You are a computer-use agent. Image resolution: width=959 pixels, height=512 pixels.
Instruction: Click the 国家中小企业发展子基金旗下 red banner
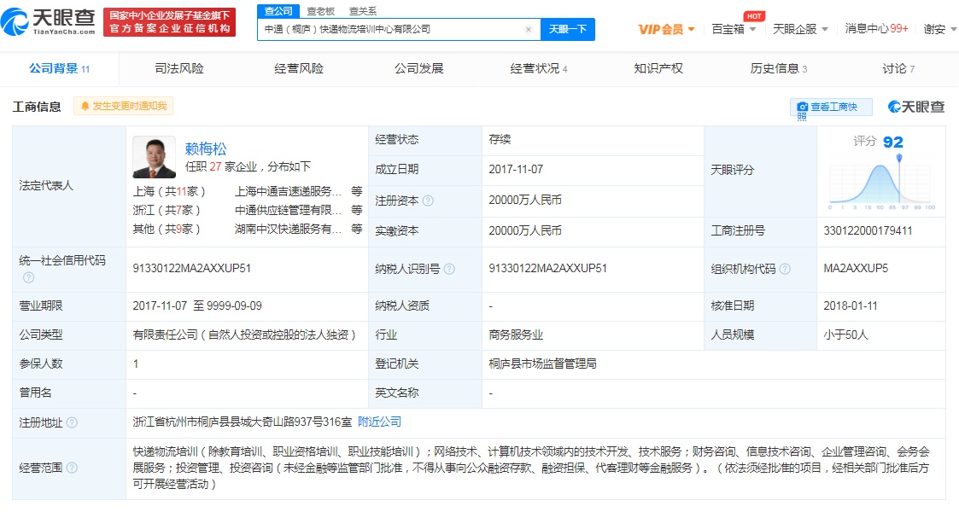169,22
